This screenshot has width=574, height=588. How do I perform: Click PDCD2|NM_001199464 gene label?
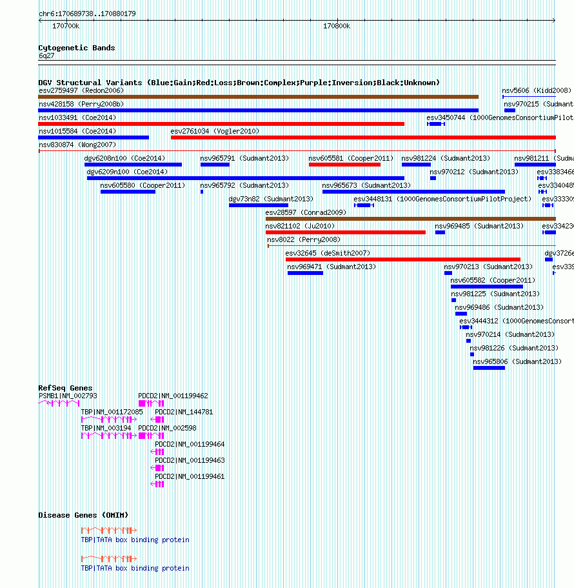[190, 444]
